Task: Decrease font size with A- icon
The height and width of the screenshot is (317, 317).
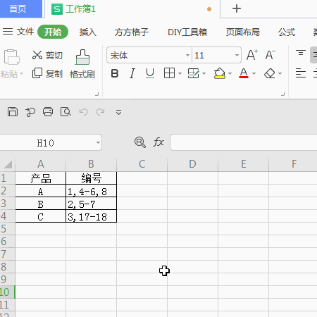Action: [x=271, y=55]
